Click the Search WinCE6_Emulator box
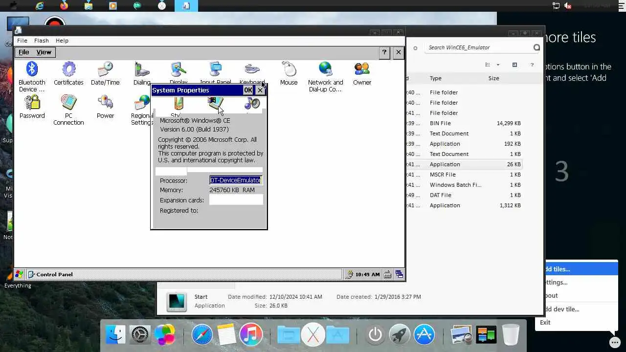Image resolution: width=626 pixels, height=352 pixels. pyautogui.click(x=478, y=47)
